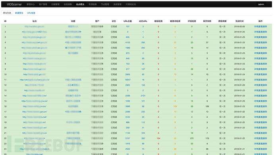Open the 扫描管理 navigation menu
This screenshot has height=155, width=274.
coord(55,4)
